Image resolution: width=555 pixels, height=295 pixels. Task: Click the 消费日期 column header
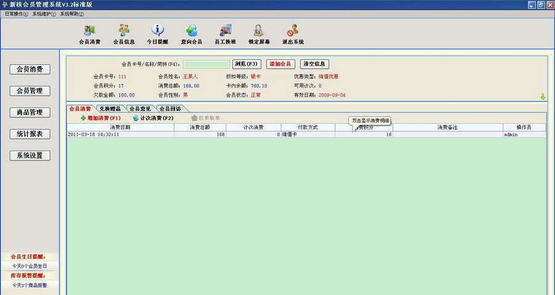click(x=120, y=127)
